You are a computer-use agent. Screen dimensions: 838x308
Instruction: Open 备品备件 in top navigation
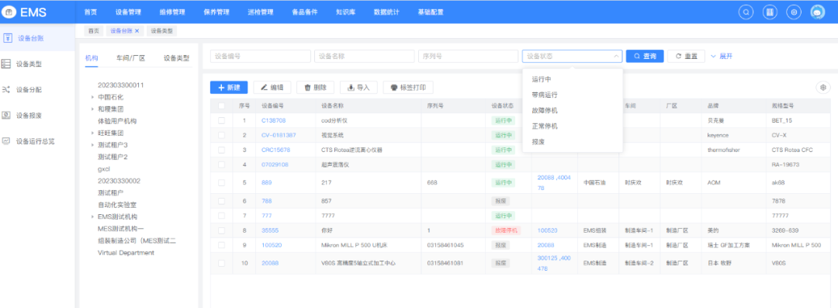coord(305,12)
